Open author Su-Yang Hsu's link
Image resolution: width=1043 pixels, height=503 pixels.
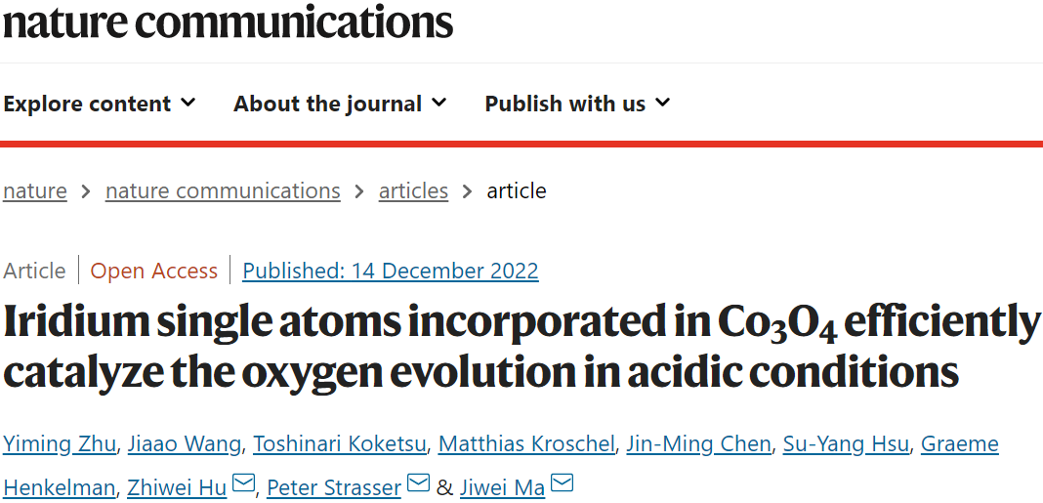(x=846, y=443)
